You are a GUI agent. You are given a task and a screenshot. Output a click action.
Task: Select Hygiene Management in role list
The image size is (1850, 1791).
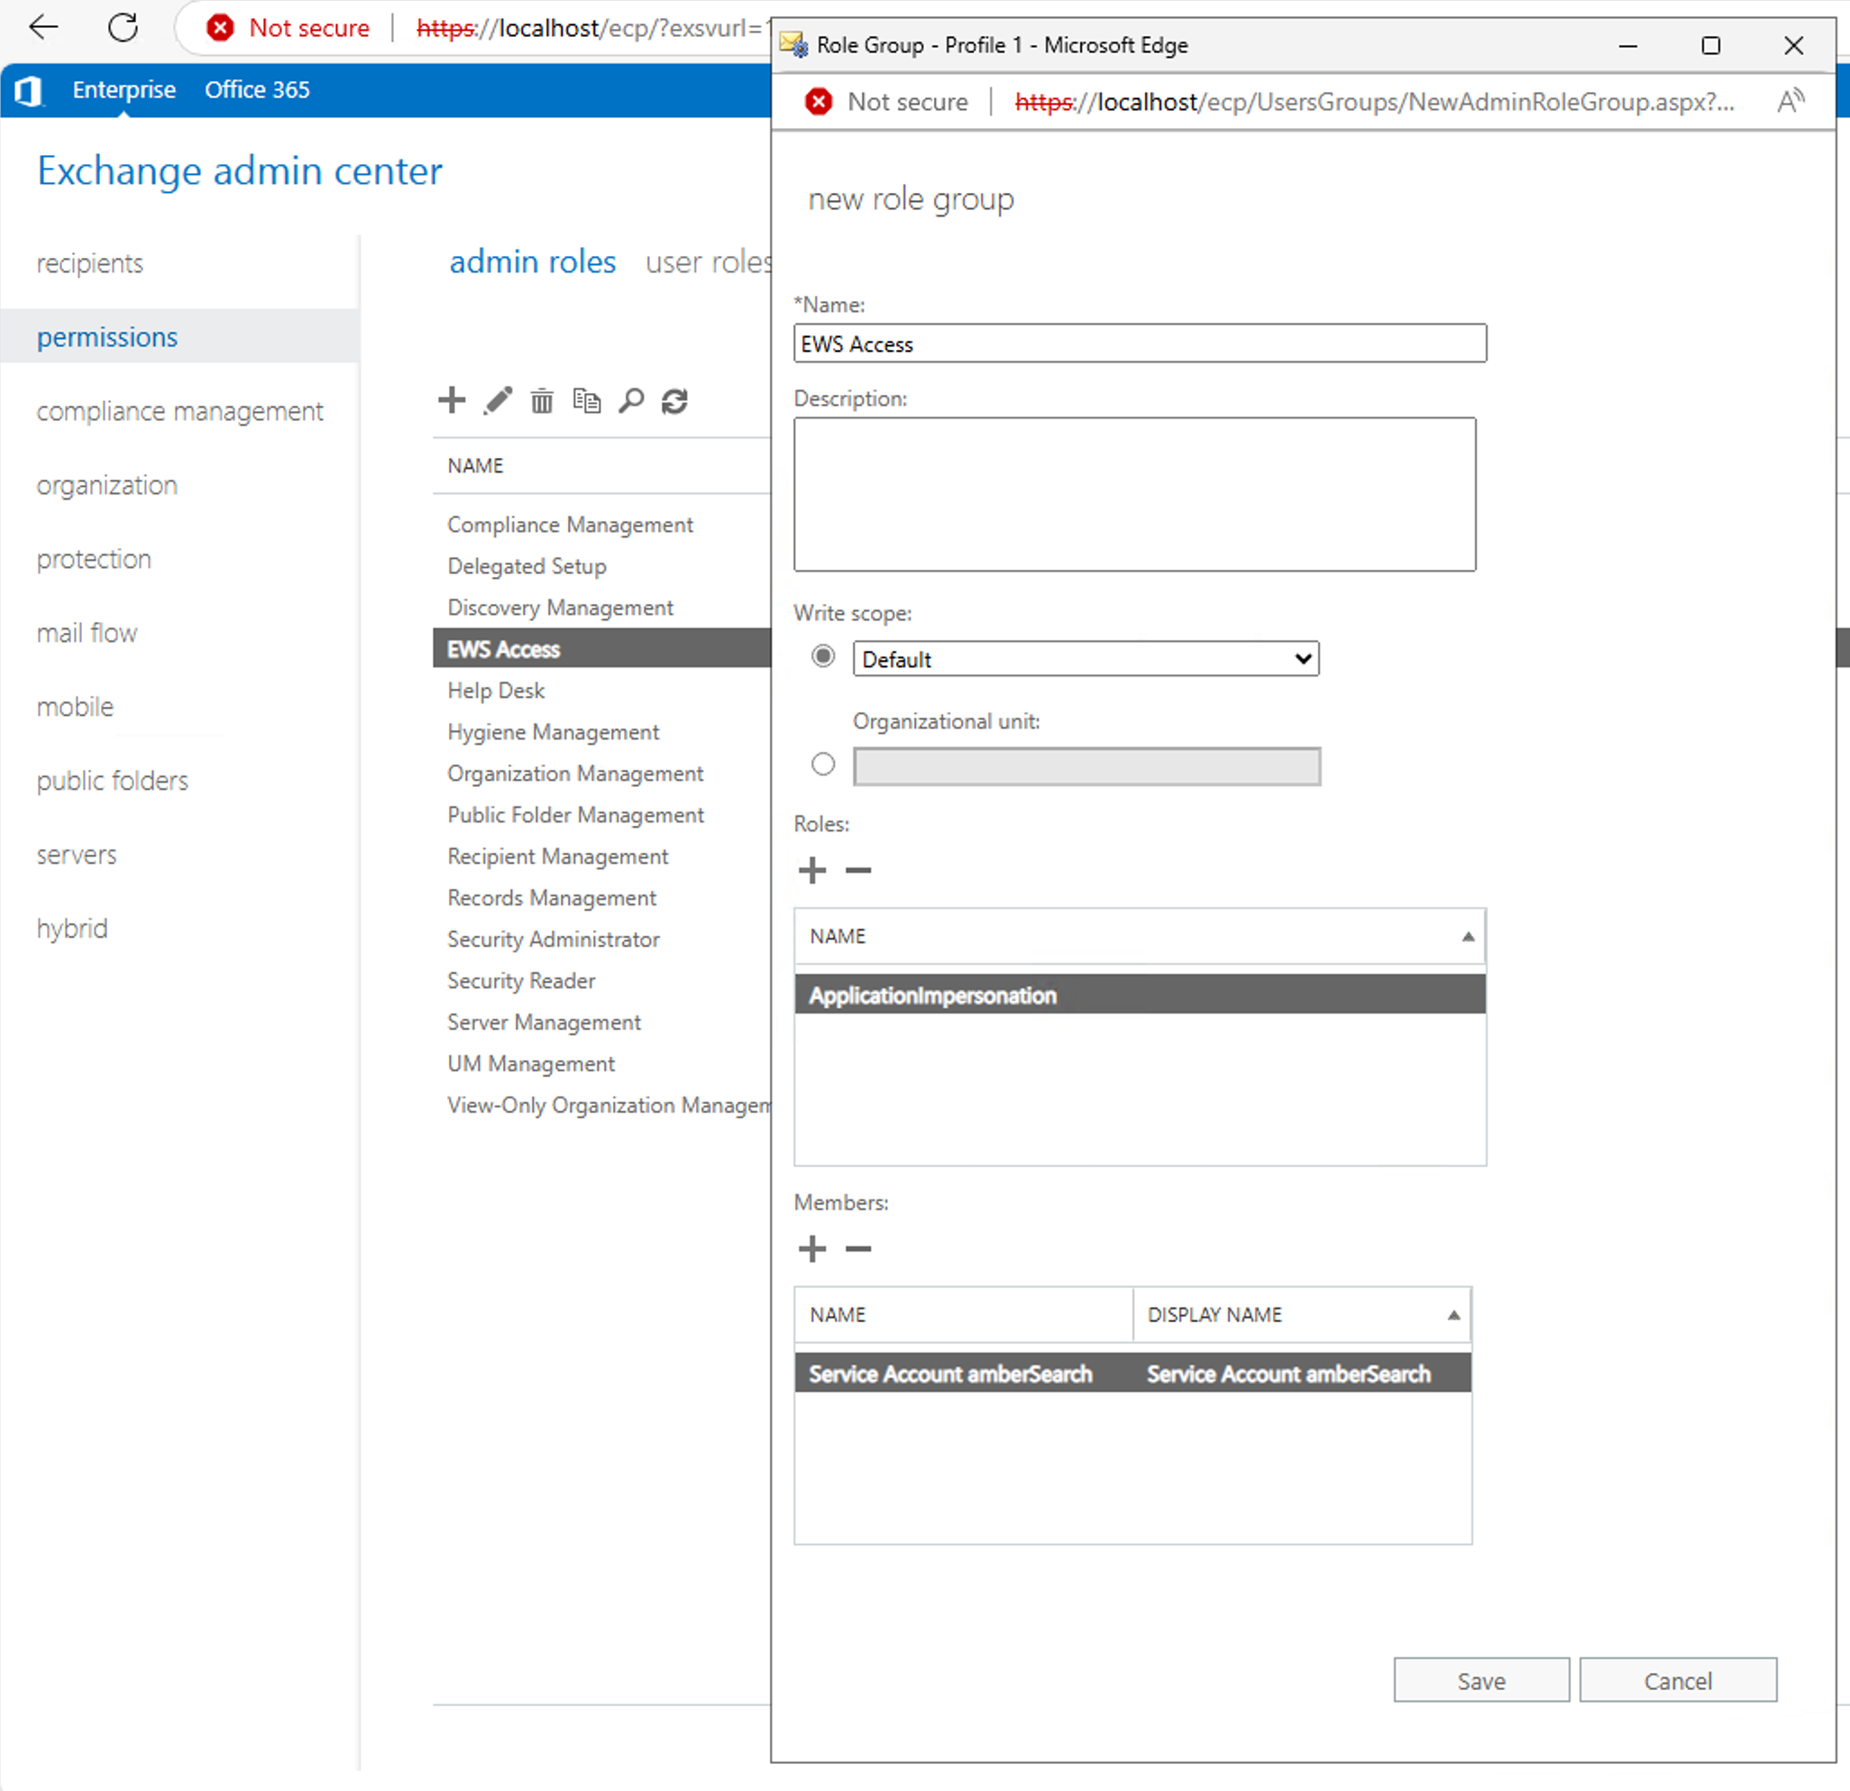(554, 731)
